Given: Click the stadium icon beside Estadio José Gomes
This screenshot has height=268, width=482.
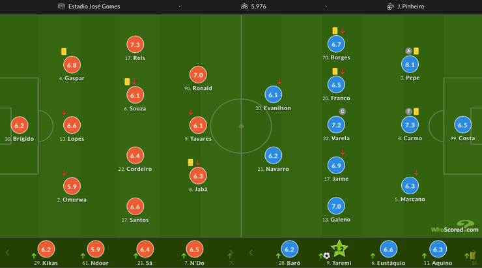Looking at the screenshot, I should (61, 7).
